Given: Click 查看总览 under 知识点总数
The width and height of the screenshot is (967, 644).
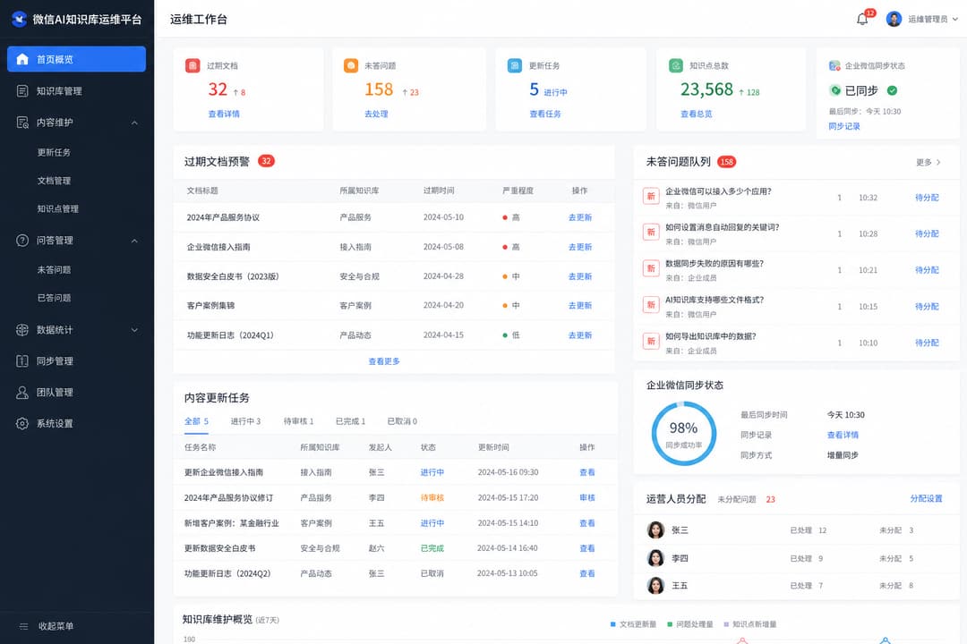Looking at the screenshot, I should coord(697,114).
